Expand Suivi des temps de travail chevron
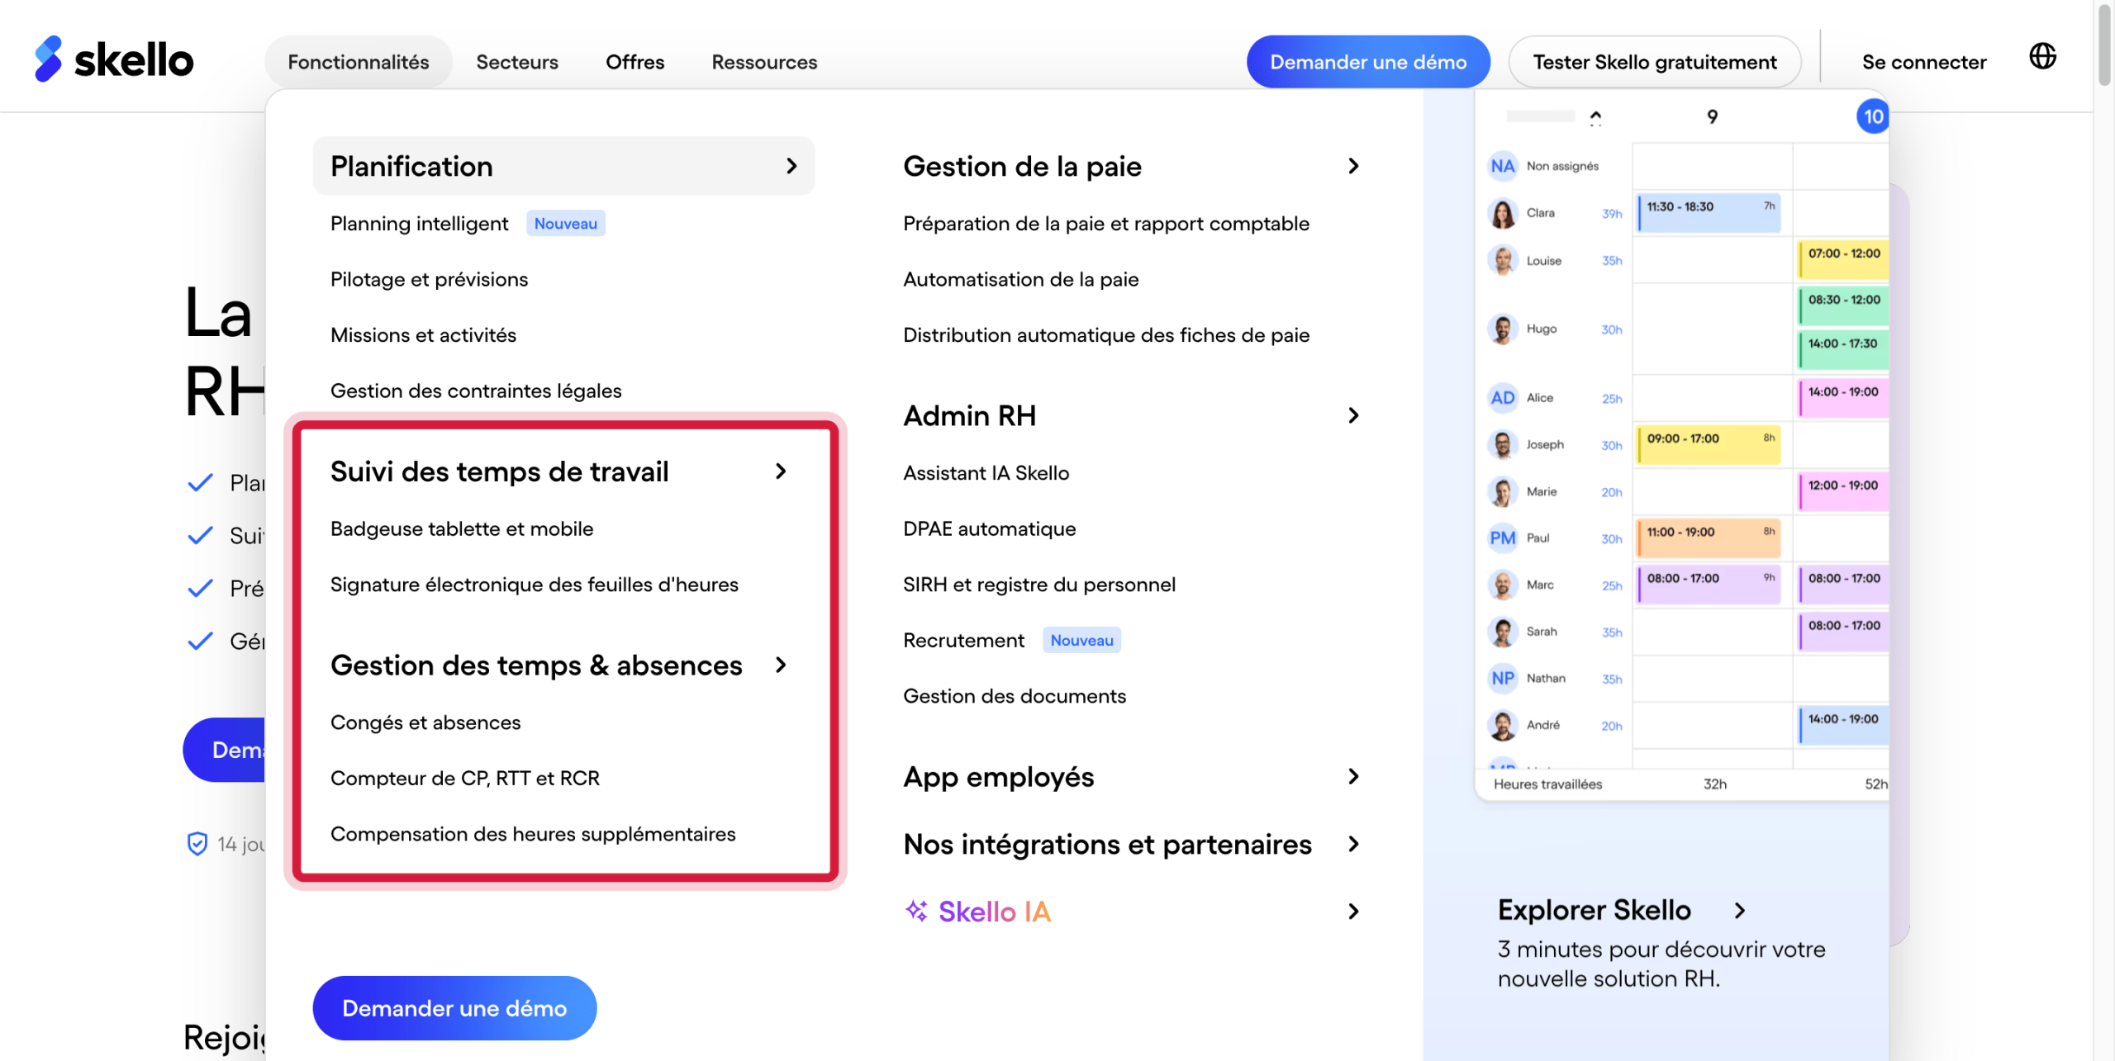The image size is (2115, 1061). (781, 471)
